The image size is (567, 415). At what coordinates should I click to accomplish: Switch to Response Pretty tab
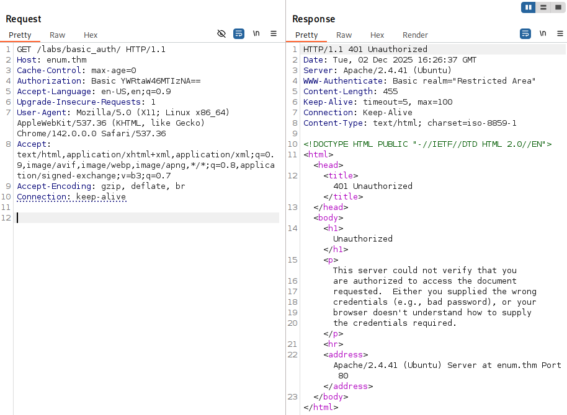(306, 35)
